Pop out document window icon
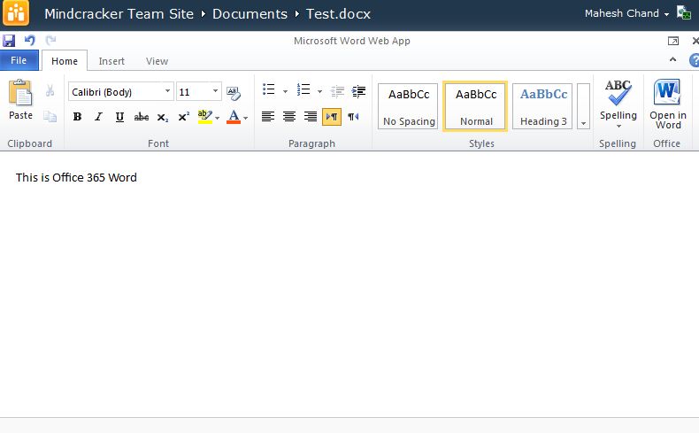Image resolution: width=699 pixels, height=433 pixels. point(673,41)
